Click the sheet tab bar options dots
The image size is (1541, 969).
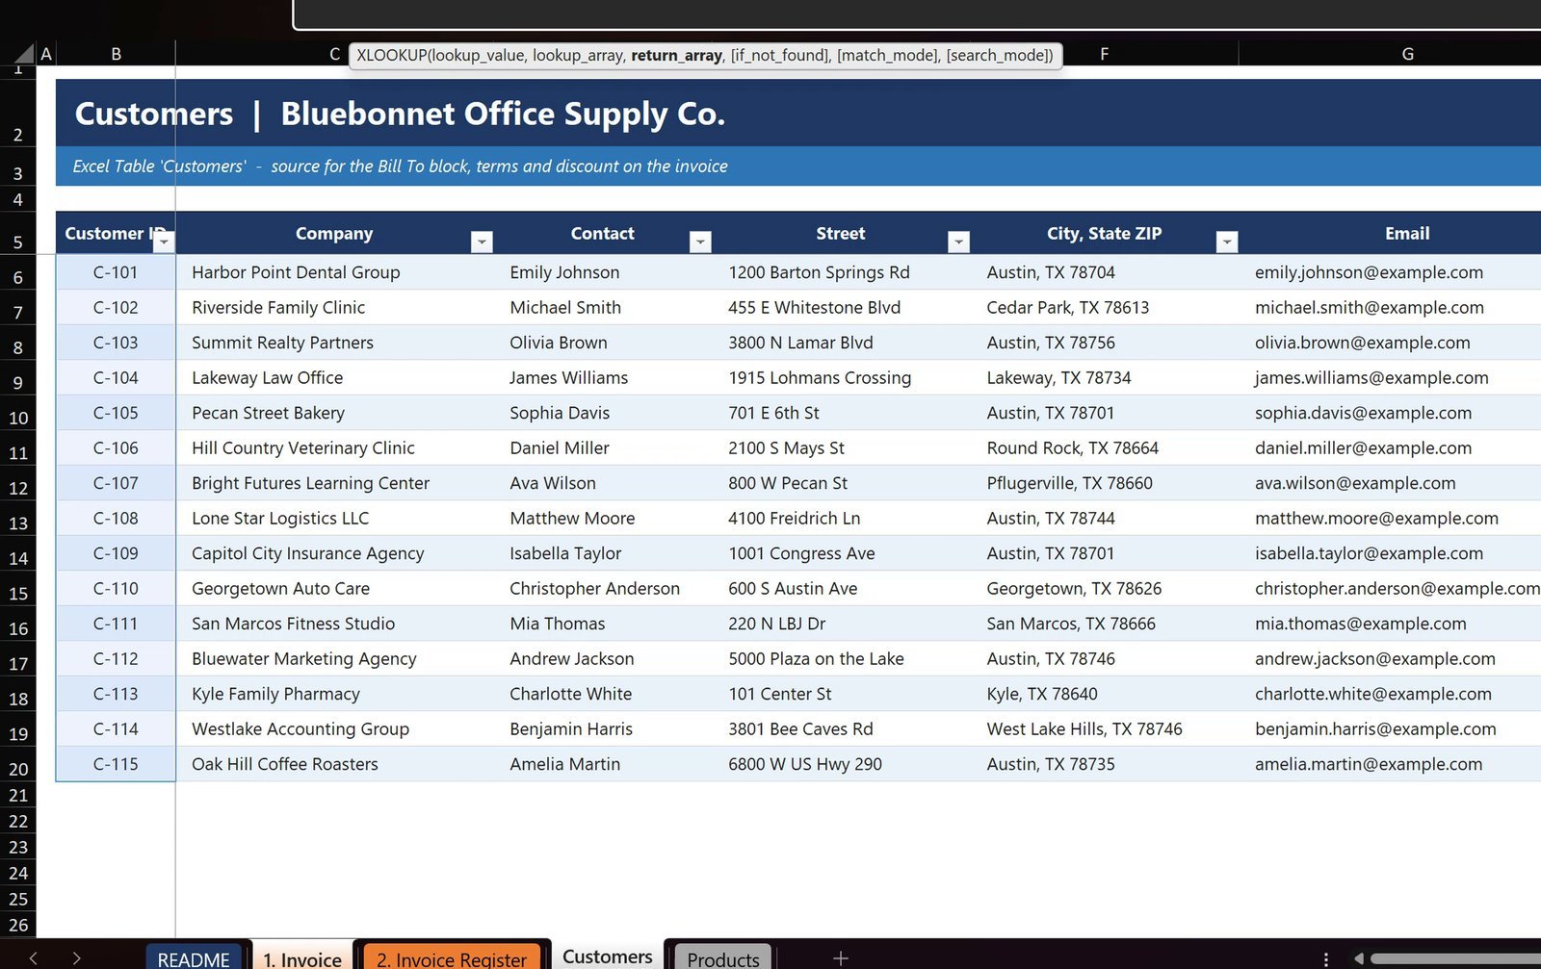(1326, 958)
